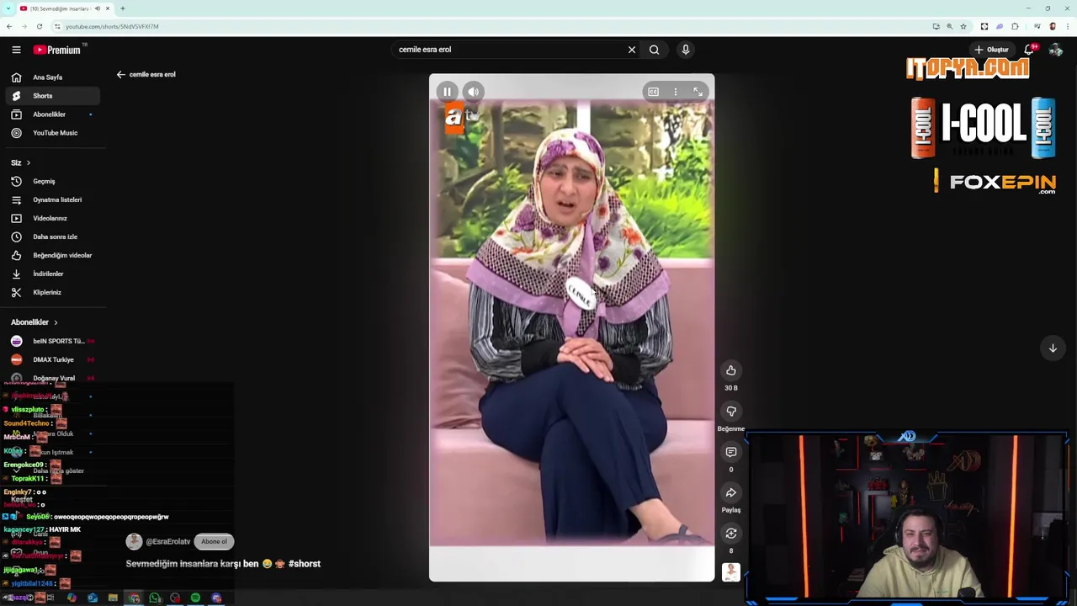Open the Short's sound thumbnail
The width and height of the screenshot is (1077, 606).
731,572
